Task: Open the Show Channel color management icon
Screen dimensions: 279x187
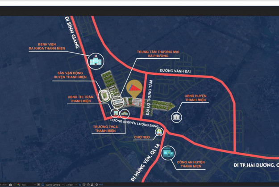Action: coord(18,184)
